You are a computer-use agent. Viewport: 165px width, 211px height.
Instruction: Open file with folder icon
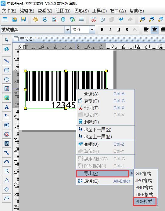point(14,19)
